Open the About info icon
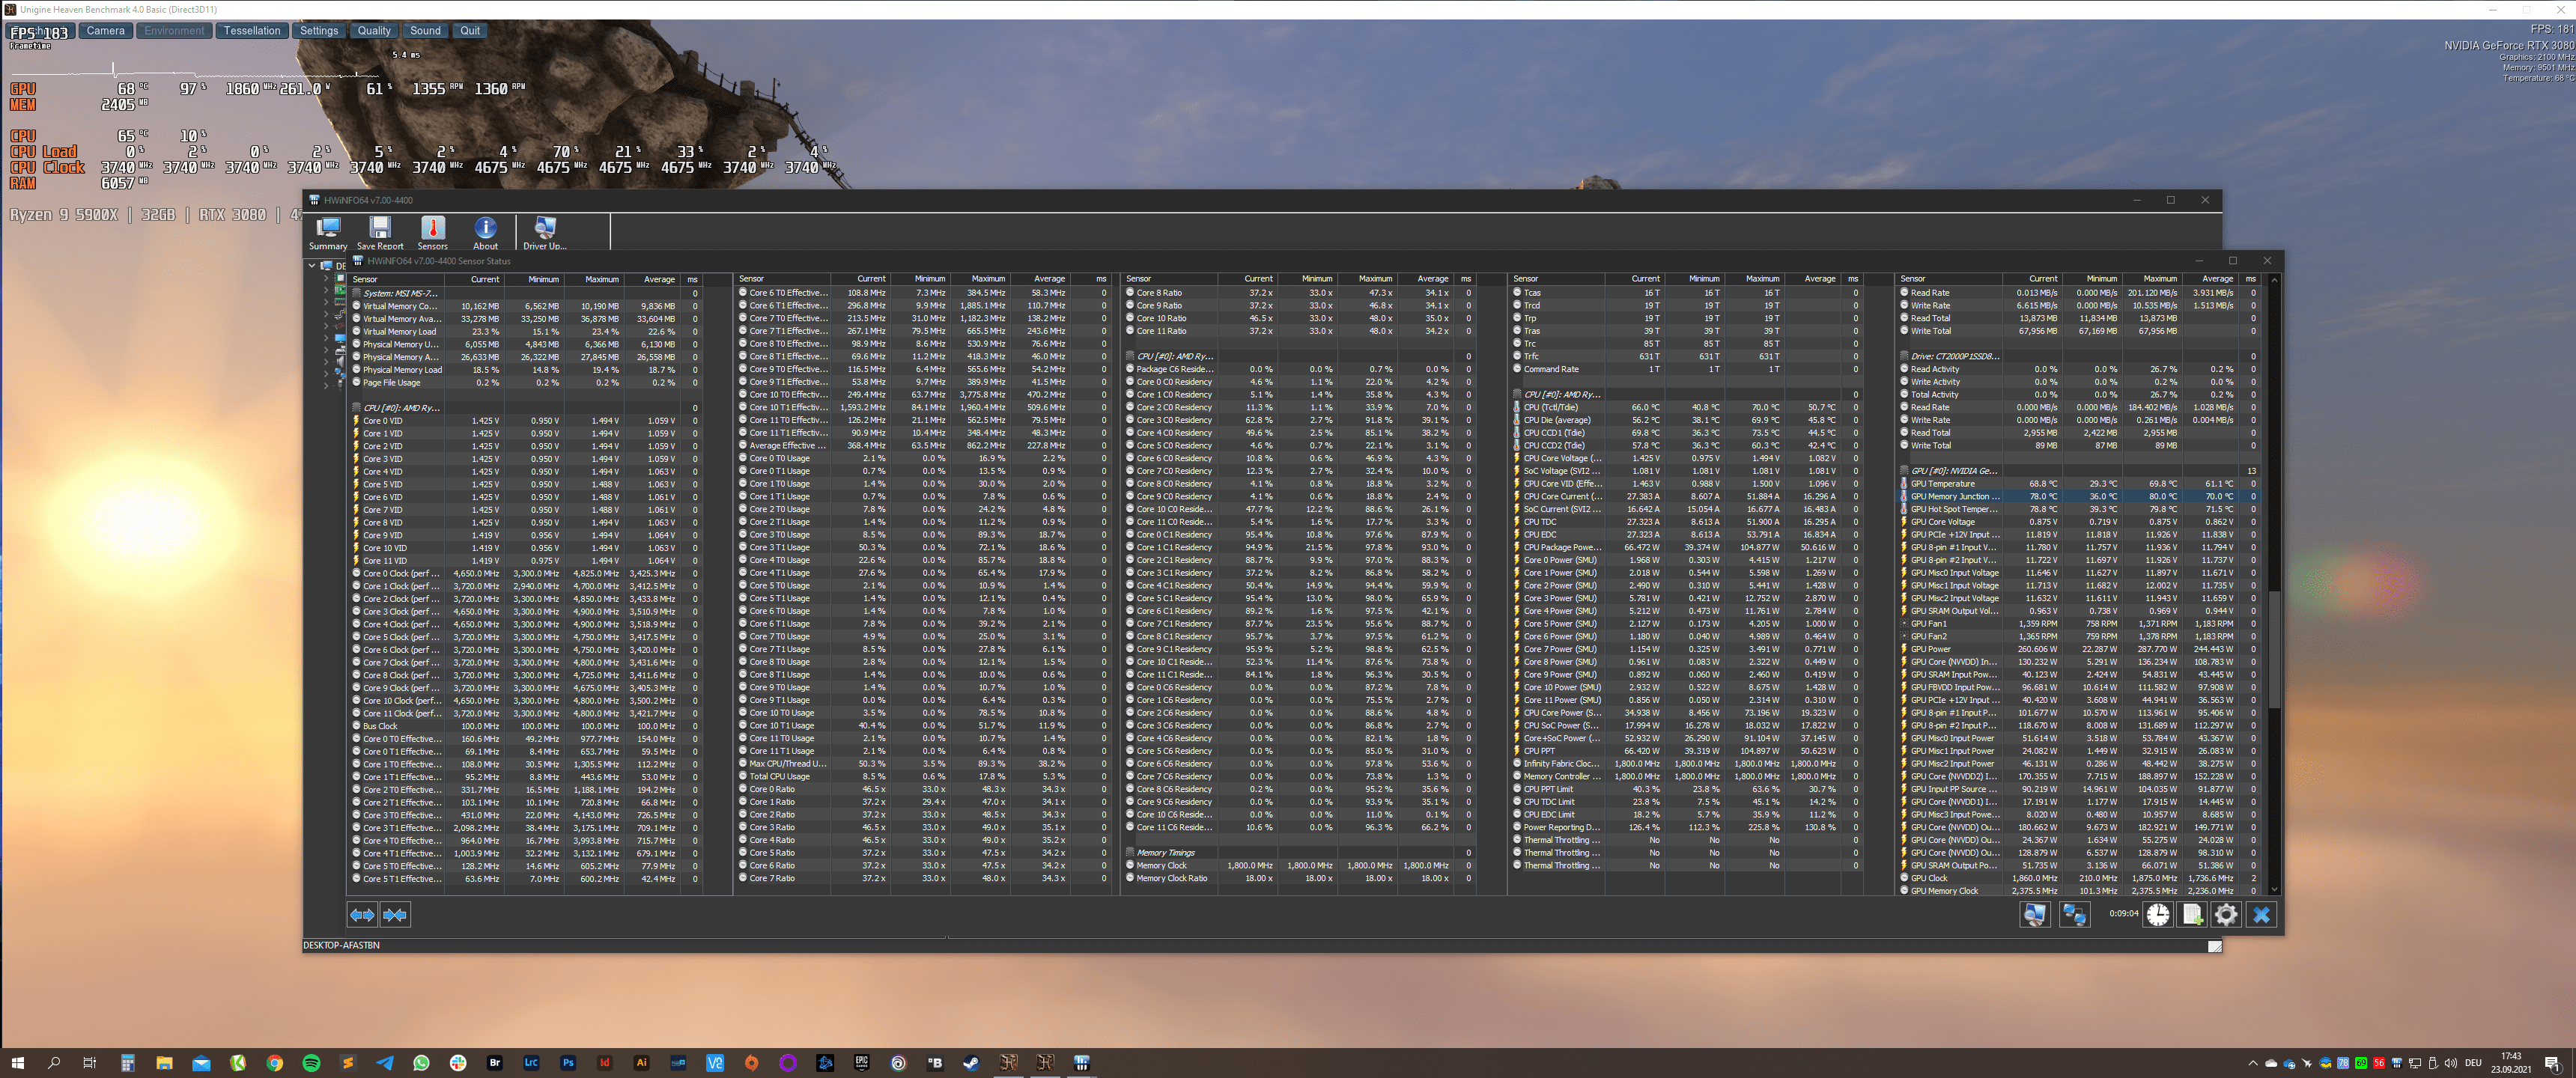The width and height of the screenshot is (2576, 1078). tap(485, 232)
